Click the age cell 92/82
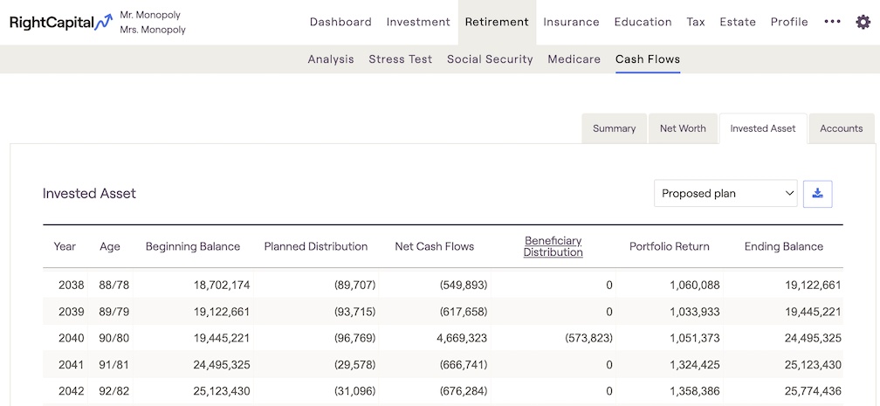The height and width of the screenshot is (406, 880). point(113,391)
